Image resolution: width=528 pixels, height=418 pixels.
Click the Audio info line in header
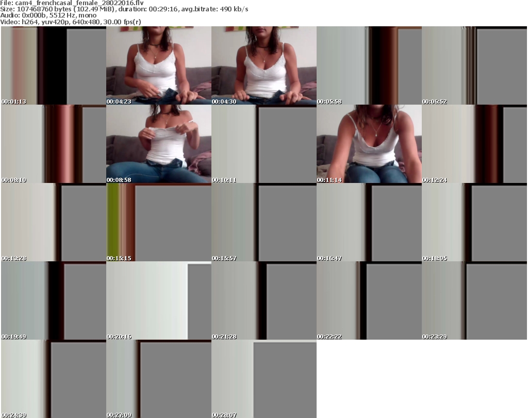pyautogui.click(x=48, y=15)
